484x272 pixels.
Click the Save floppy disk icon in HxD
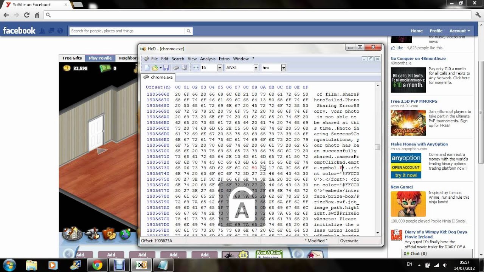(x=166, y=68)
